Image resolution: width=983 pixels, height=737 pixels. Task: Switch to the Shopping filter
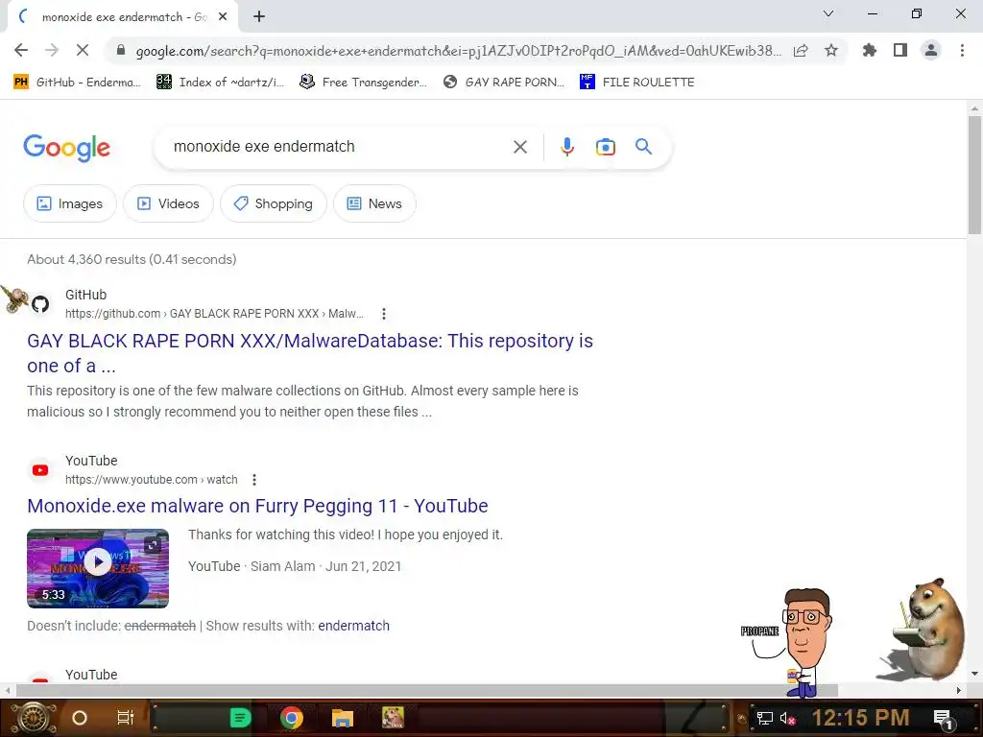pyautogui.click(x=274, y=203)
